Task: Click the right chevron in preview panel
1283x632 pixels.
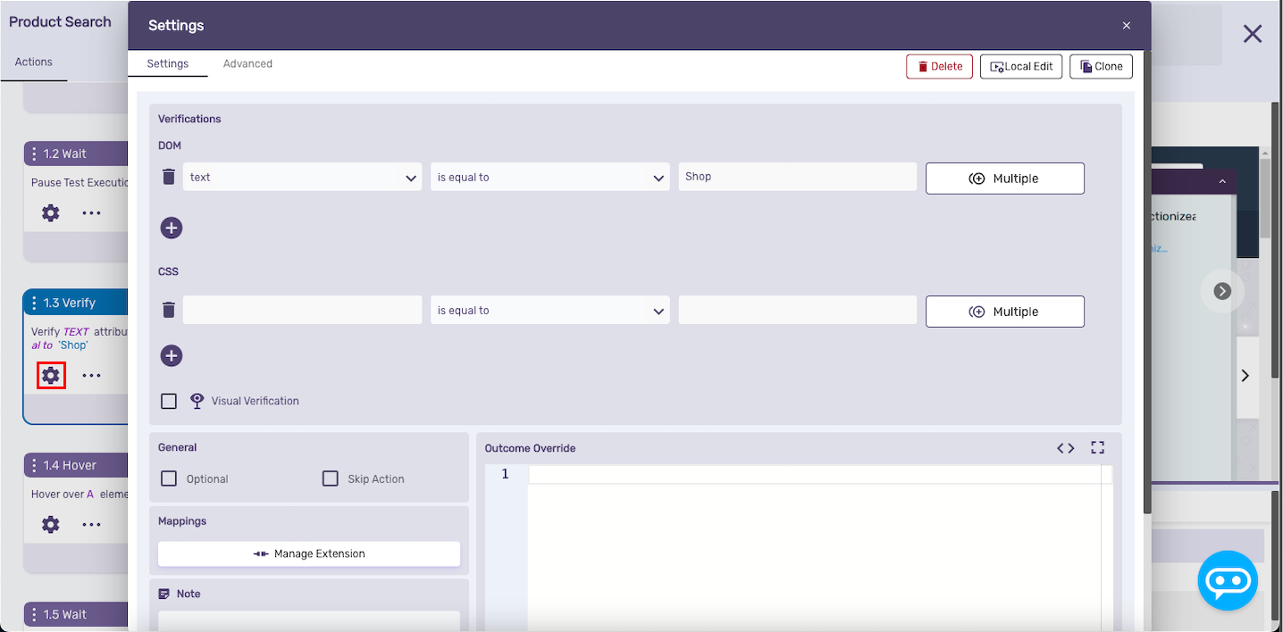Action: (1245, 376)
